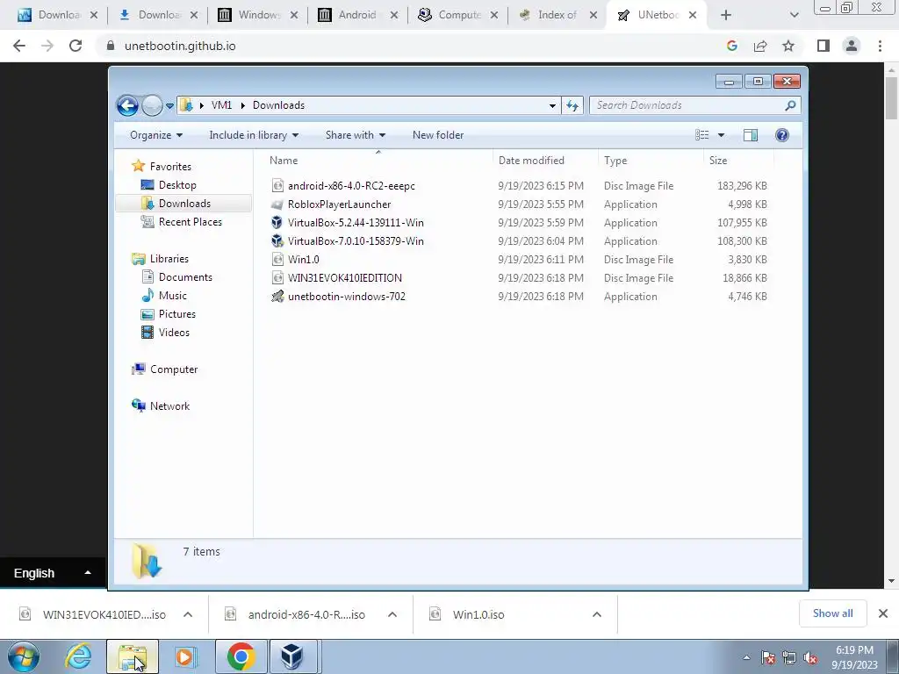The height and width of the screenshot is (674, 899).
Task: Select the RobloxPlayerLauncher application file
Action: (x=339, y=204)
